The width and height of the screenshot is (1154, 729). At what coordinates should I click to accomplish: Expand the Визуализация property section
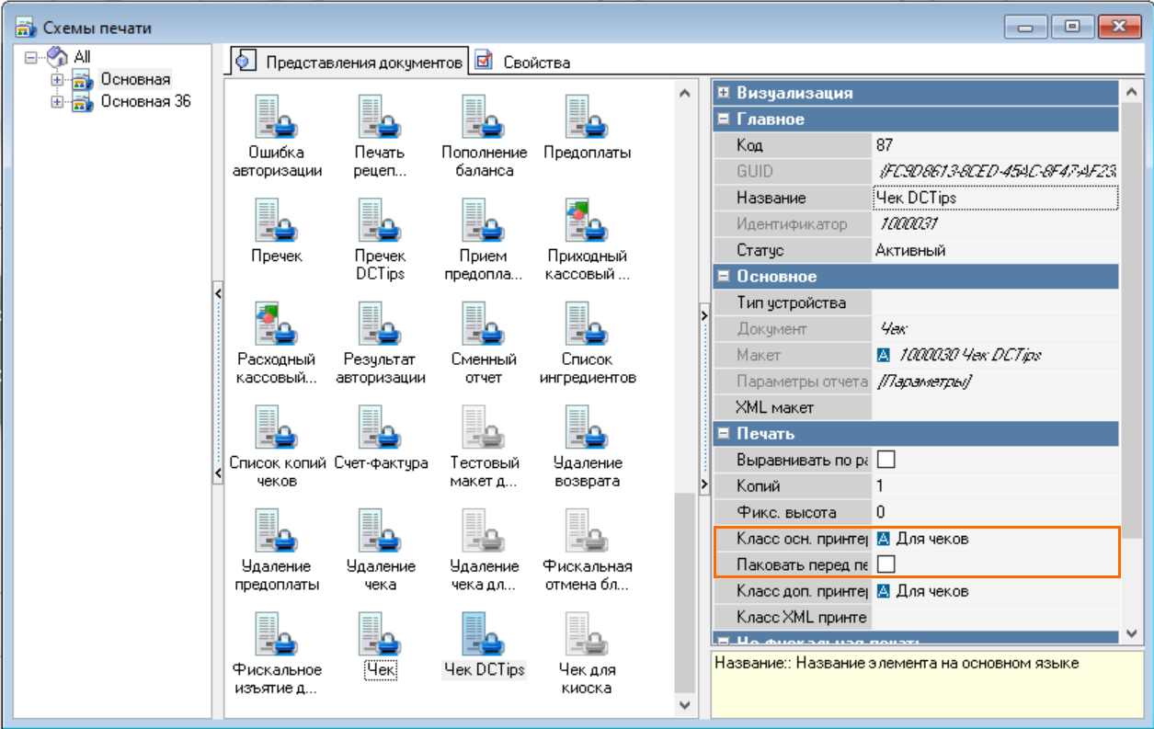tap(725, 93)
